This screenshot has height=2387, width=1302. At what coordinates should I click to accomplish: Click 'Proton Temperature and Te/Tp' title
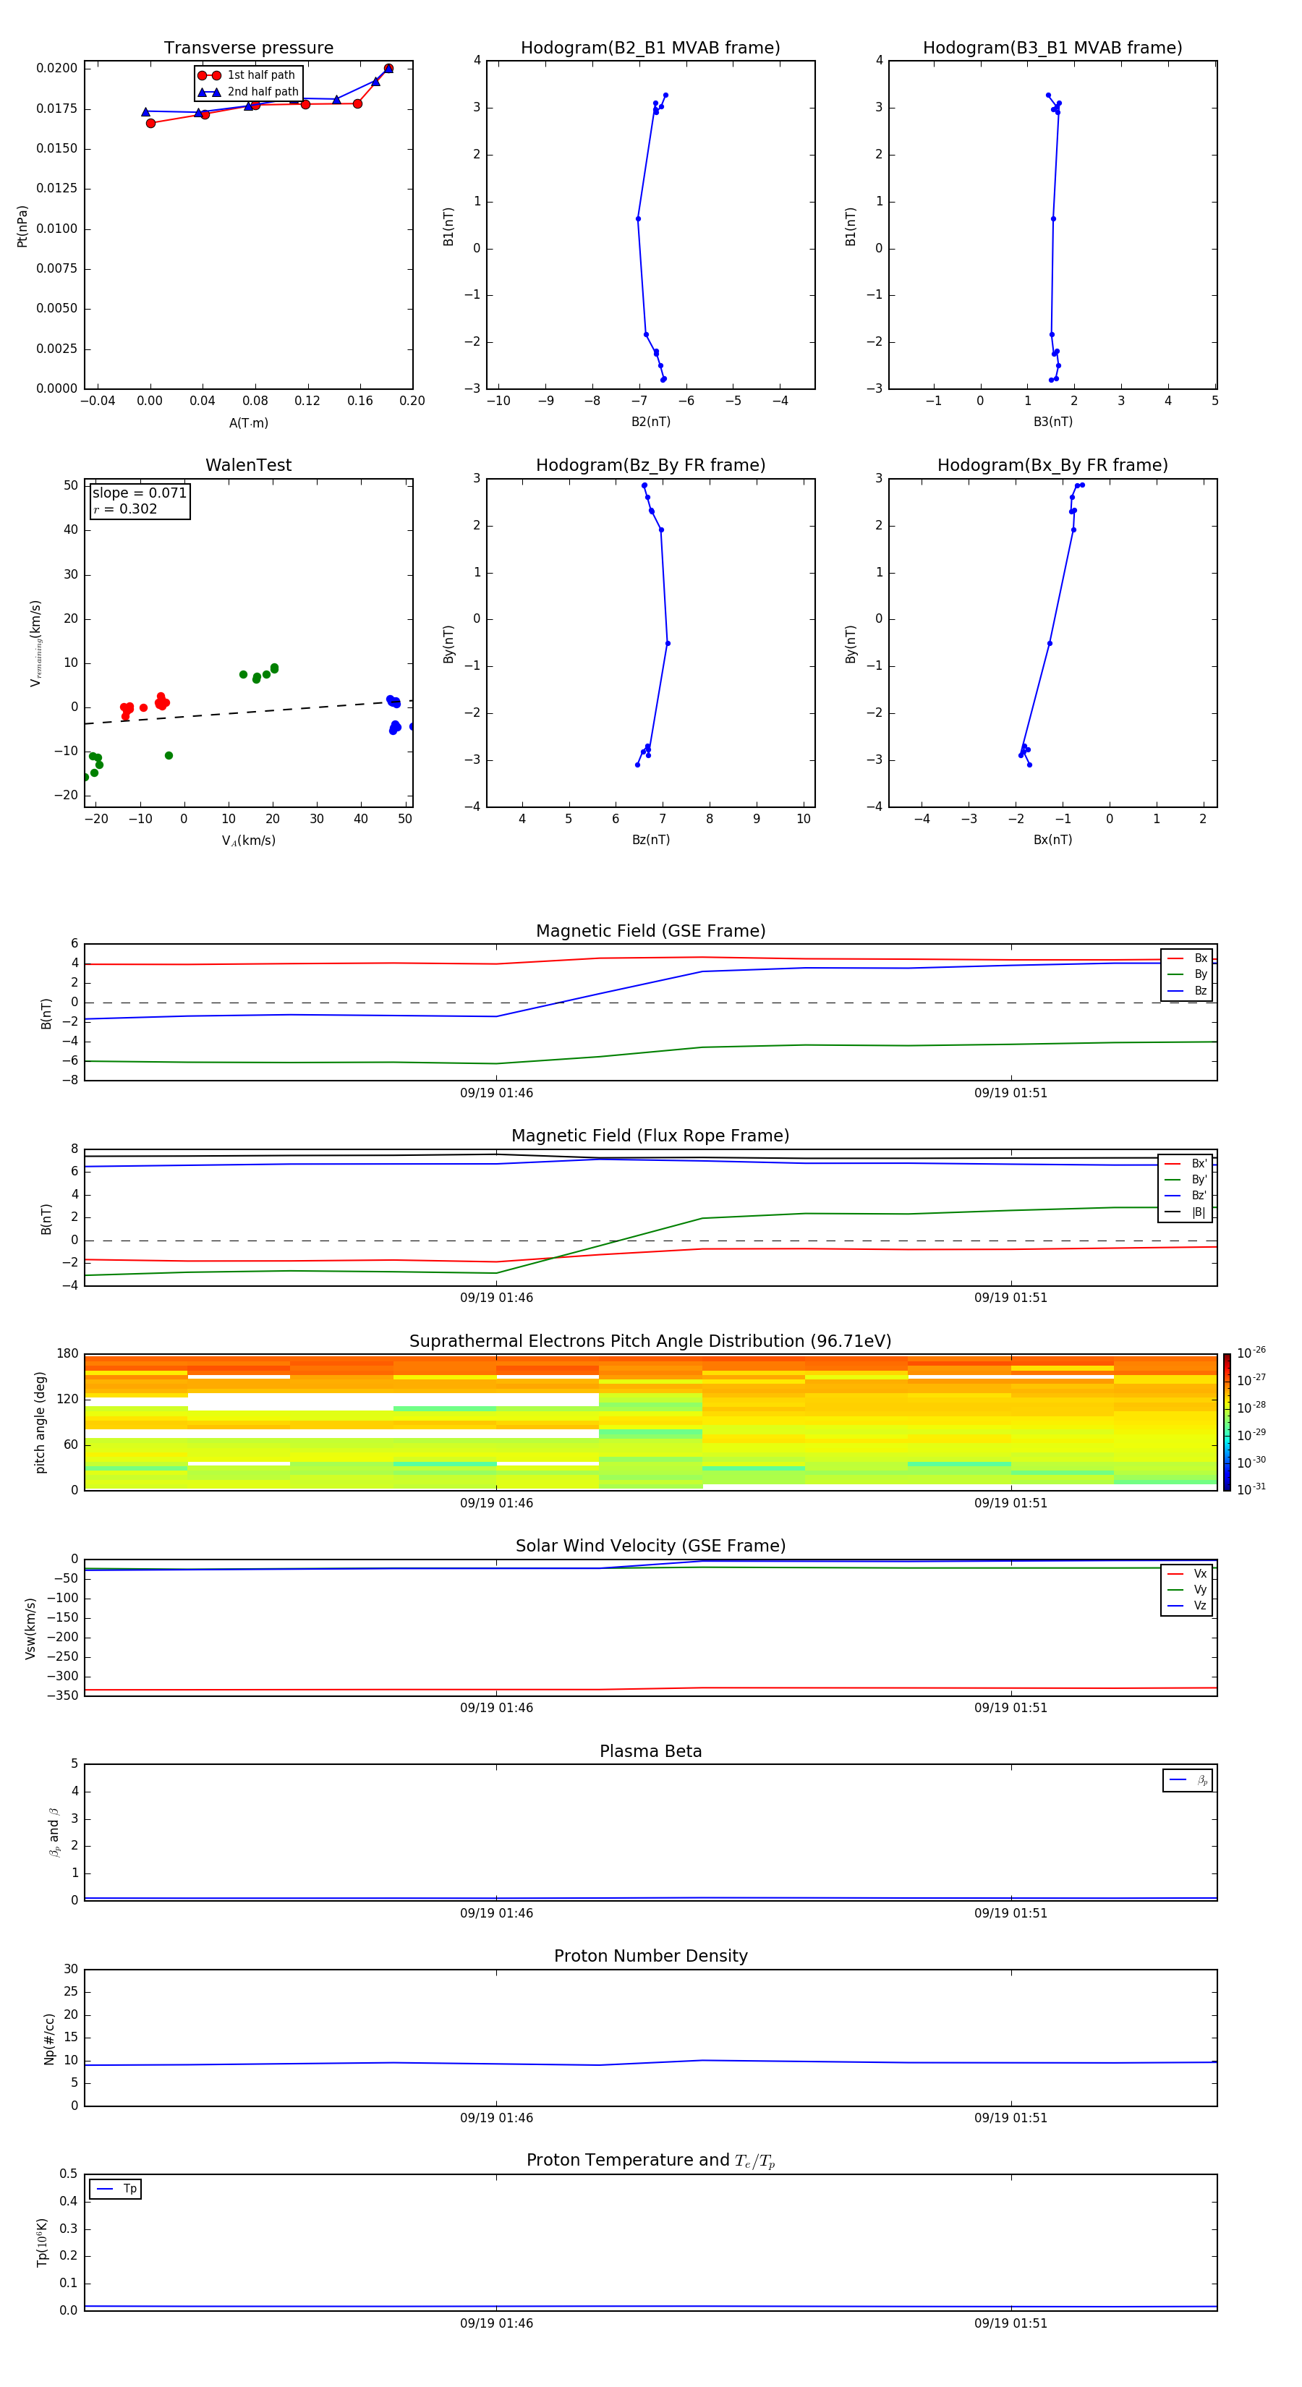(650, 2161)
